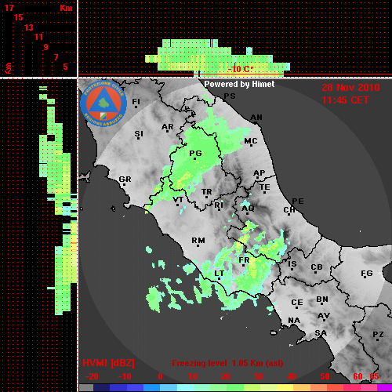Click the 65 dBZ scale value
The image size is (392, 392).
[x=374, y=376]
